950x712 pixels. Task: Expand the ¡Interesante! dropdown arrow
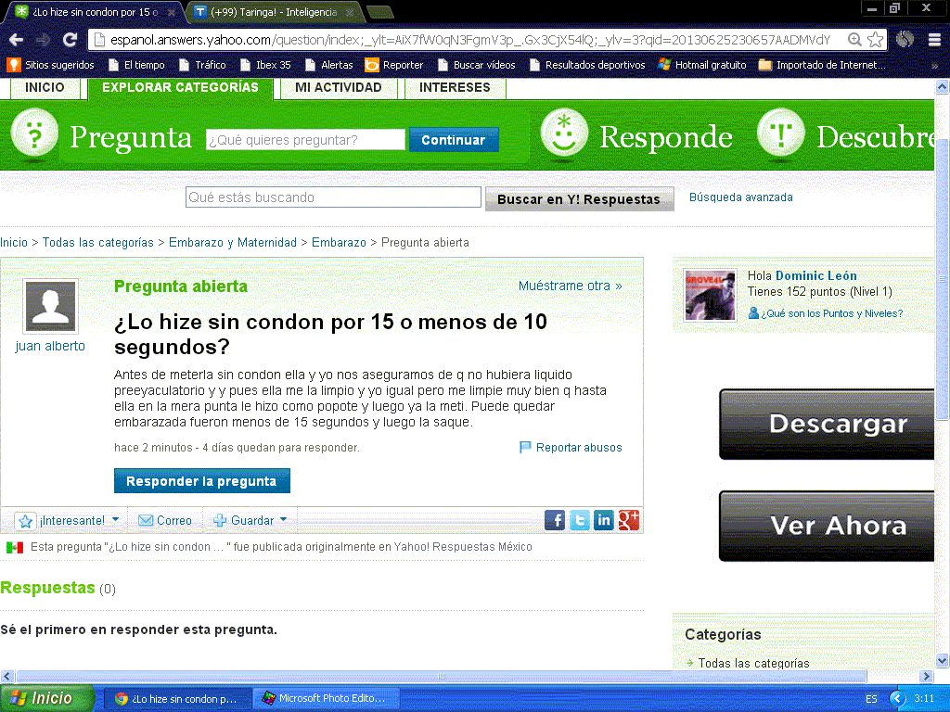tap(115, 519)
